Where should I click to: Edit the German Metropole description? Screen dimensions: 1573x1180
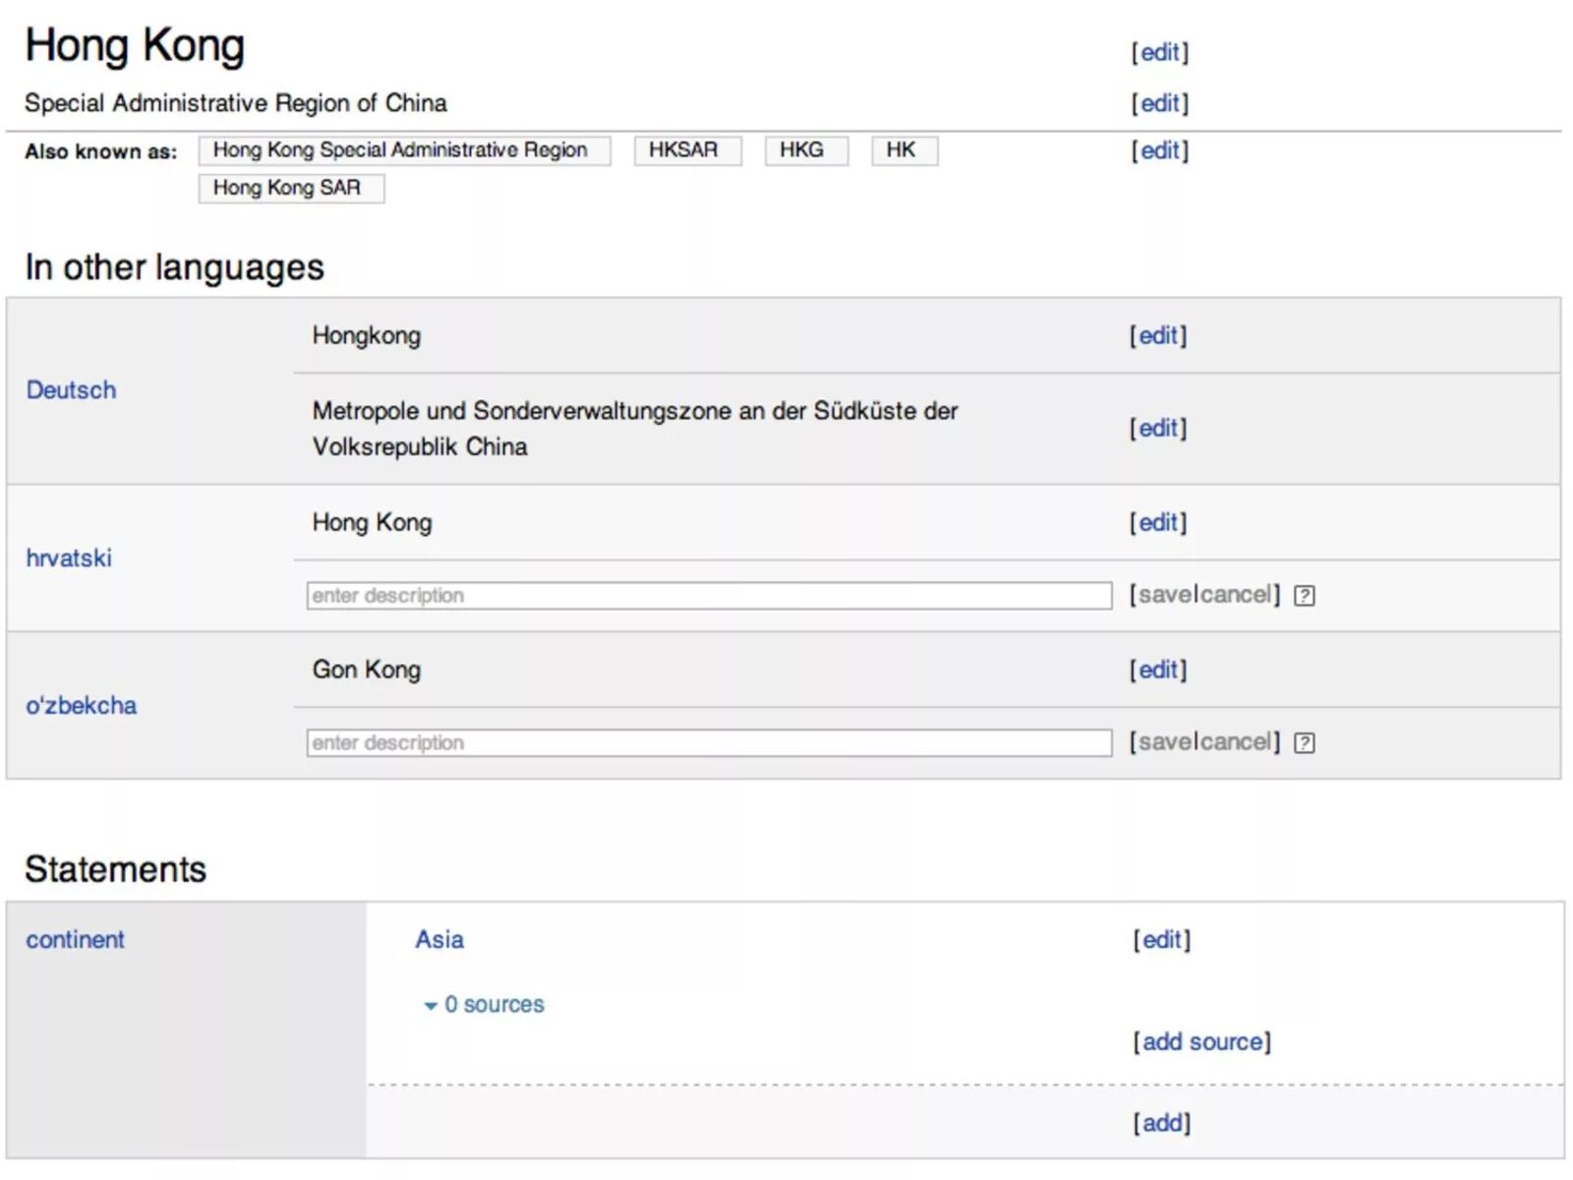click(x=1158, y=428)
